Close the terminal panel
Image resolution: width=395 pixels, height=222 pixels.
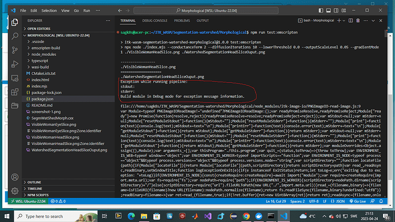(381, 21)
